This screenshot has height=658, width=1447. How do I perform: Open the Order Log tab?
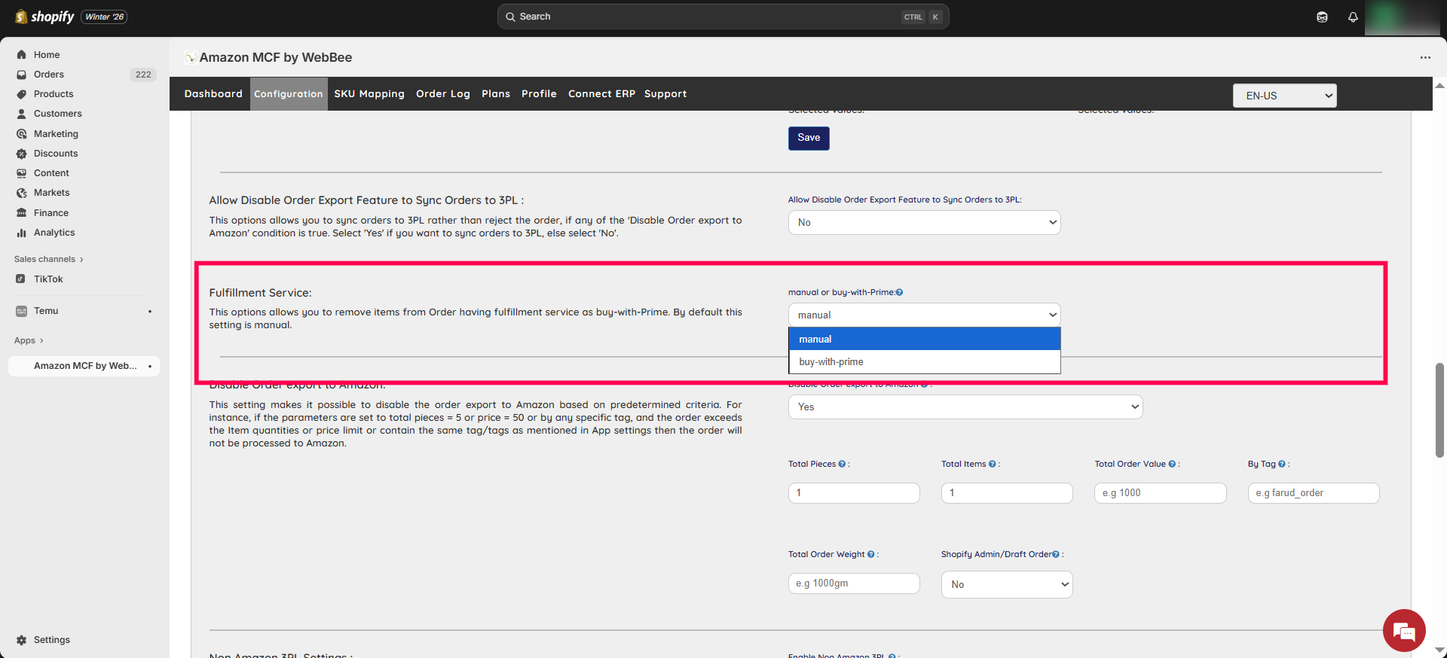(442, 94)
